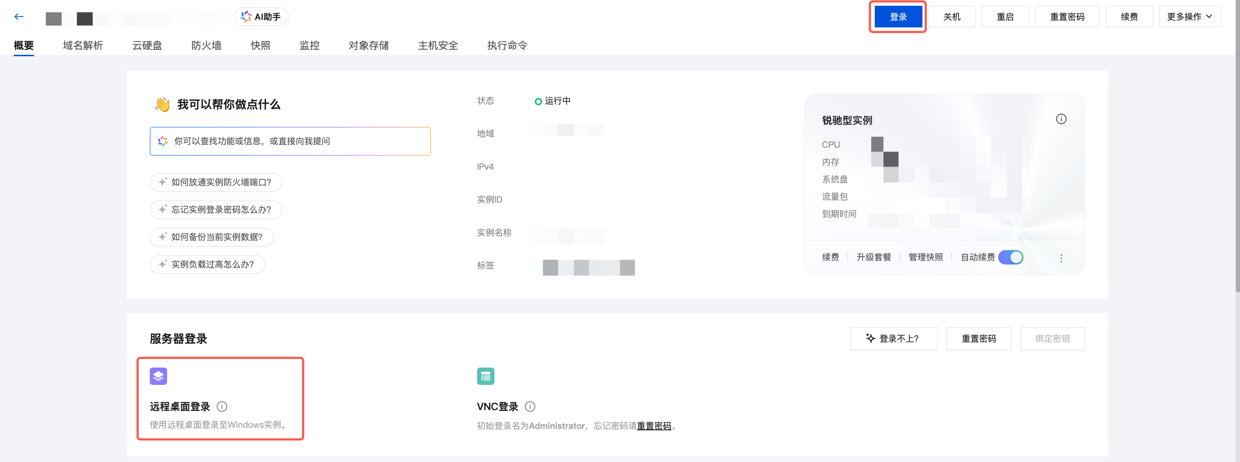Click 升级套餐 on the instance card
This screenshot has height=462, width=1240.
click(x=873, y=257)
